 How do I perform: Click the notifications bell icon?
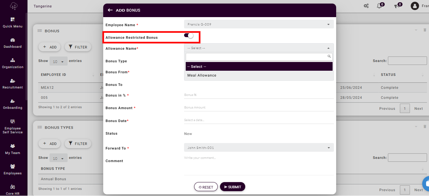379,6
